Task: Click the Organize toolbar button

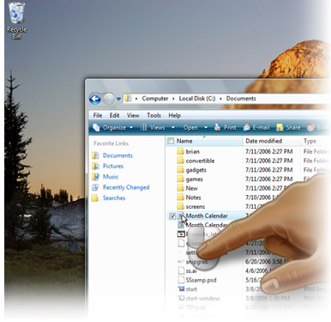Action: 114,128
